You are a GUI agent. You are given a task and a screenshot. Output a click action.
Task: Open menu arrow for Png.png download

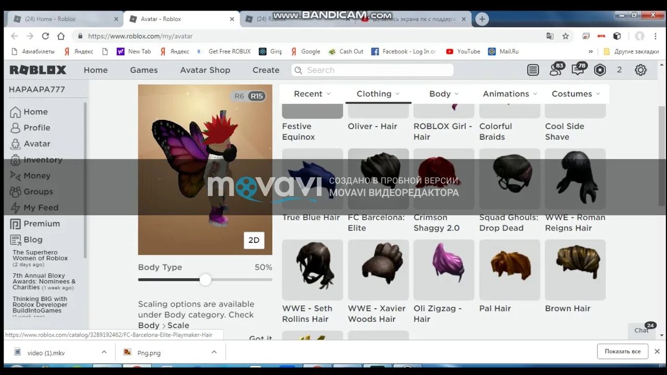[214, 353]
